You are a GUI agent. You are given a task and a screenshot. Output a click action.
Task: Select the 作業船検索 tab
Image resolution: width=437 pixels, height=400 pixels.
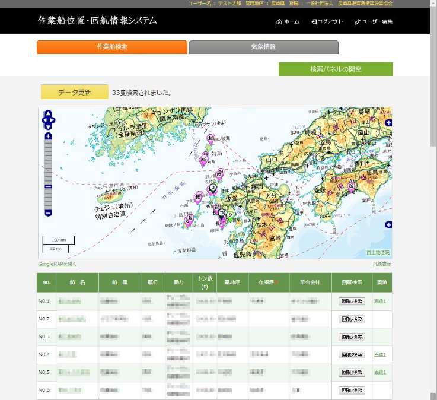click(112, 47)
